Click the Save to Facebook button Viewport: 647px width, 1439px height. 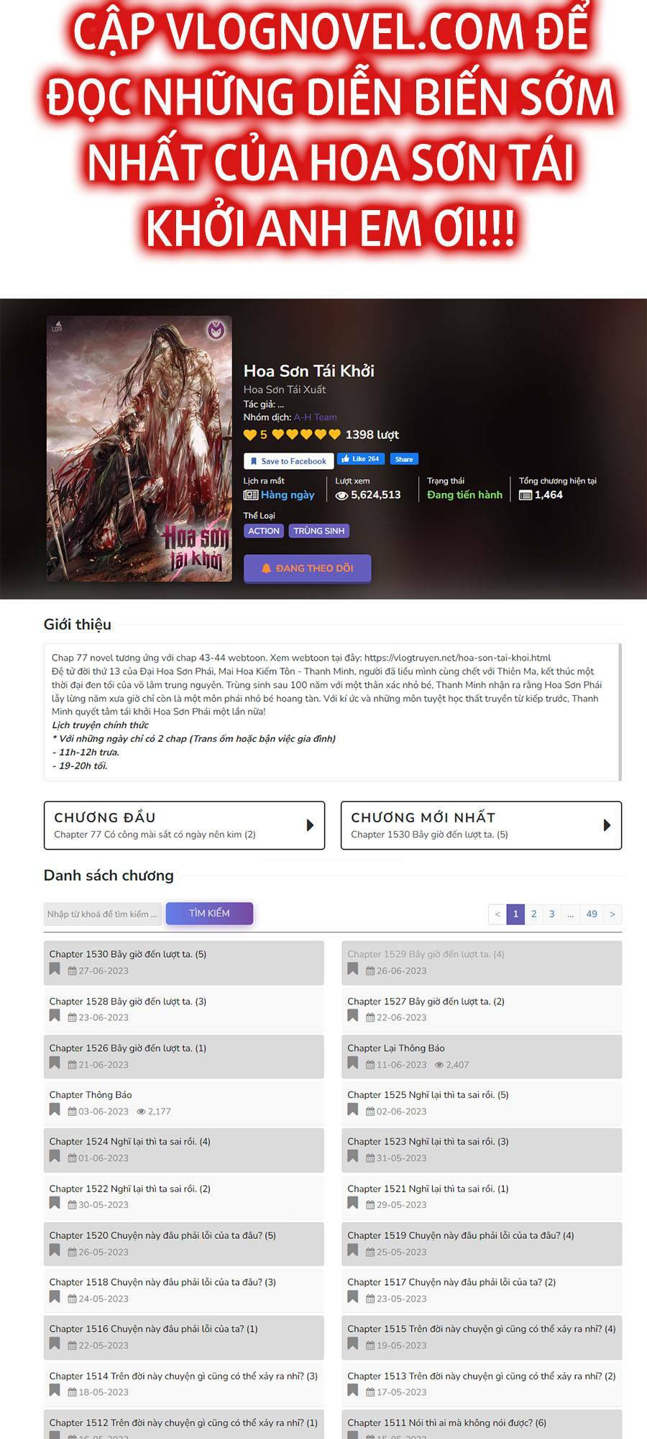point(288,461)
